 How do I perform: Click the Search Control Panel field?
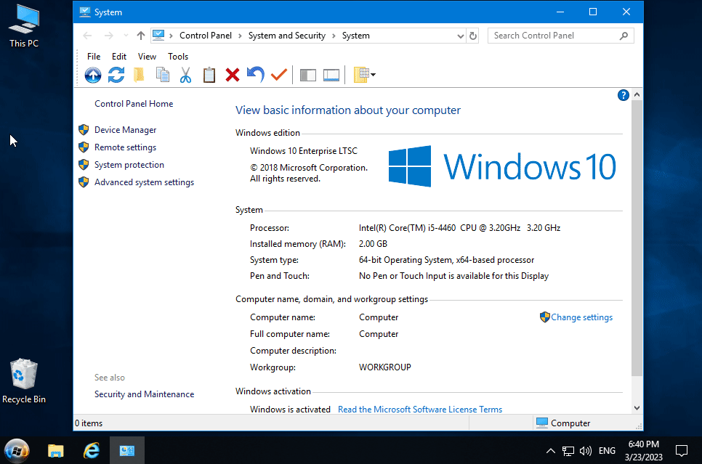tap(560, 36)
